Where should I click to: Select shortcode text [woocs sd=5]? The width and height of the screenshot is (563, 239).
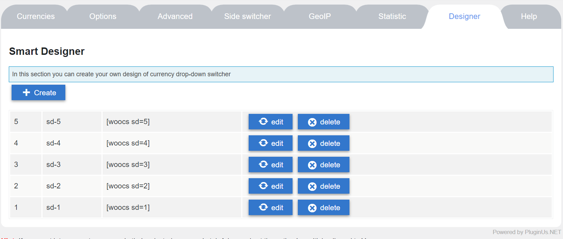pos(128,122)
